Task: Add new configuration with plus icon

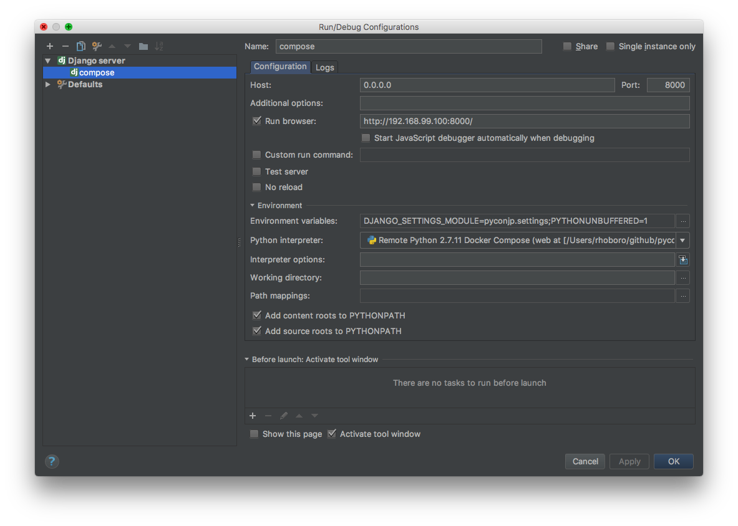Action: pyautogui.click(x=50, y=46)
